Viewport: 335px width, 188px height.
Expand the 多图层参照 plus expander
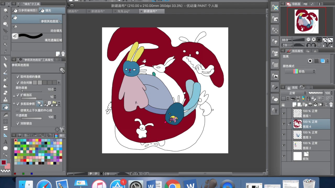(x=14, y=104)
